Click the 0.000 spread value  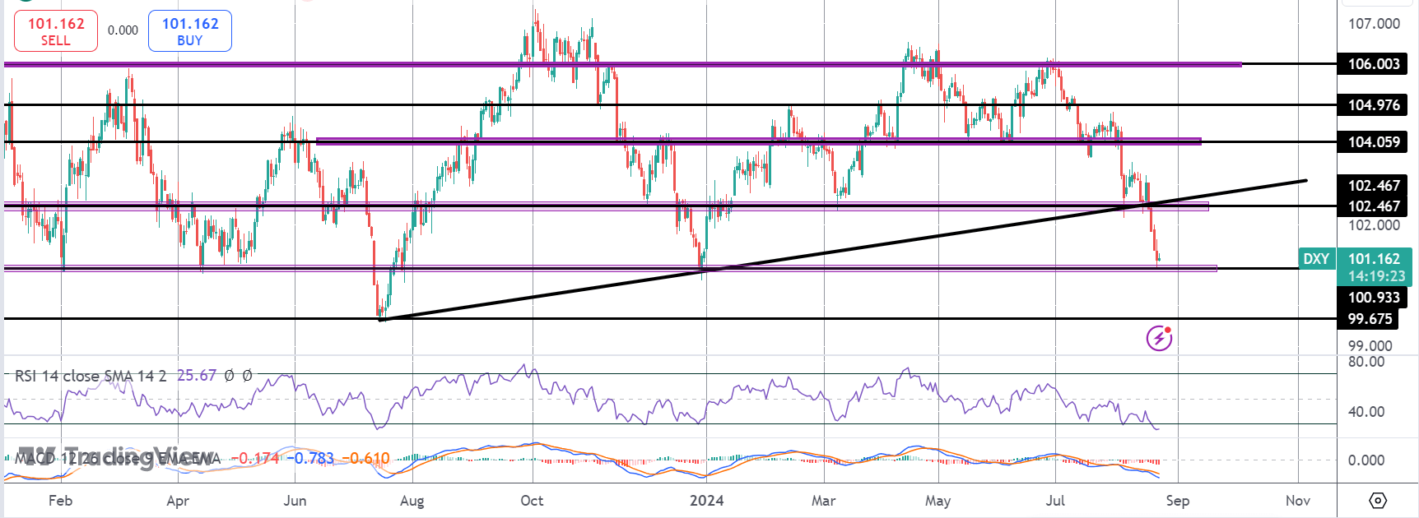[x=123, y=30]
